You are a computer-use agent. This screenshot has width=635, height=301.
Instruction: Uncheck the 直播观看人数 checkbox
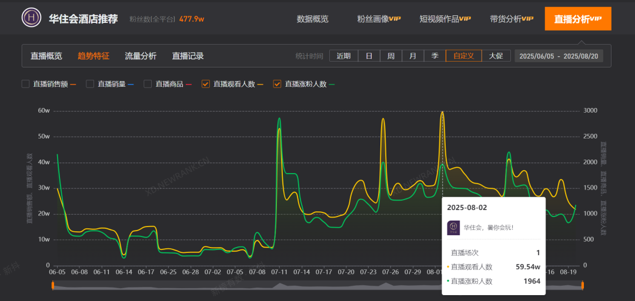[206, 84]
